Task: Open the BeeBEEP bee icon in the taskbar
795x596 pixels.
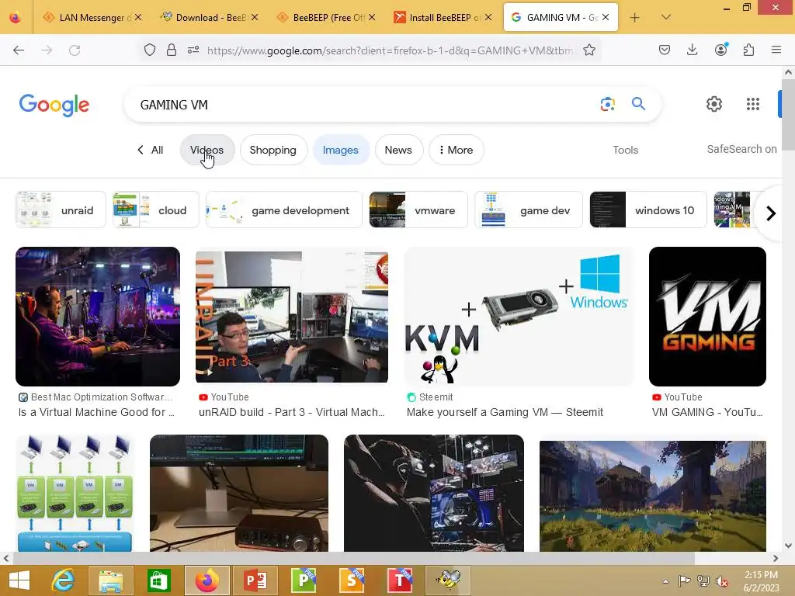Action: click(448, 580)
